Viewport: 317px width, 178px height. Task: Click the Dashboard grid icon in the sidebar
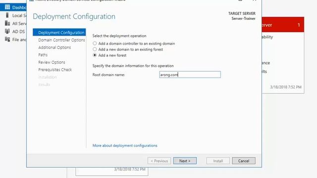pyautogui.click(x=7, y=7)
